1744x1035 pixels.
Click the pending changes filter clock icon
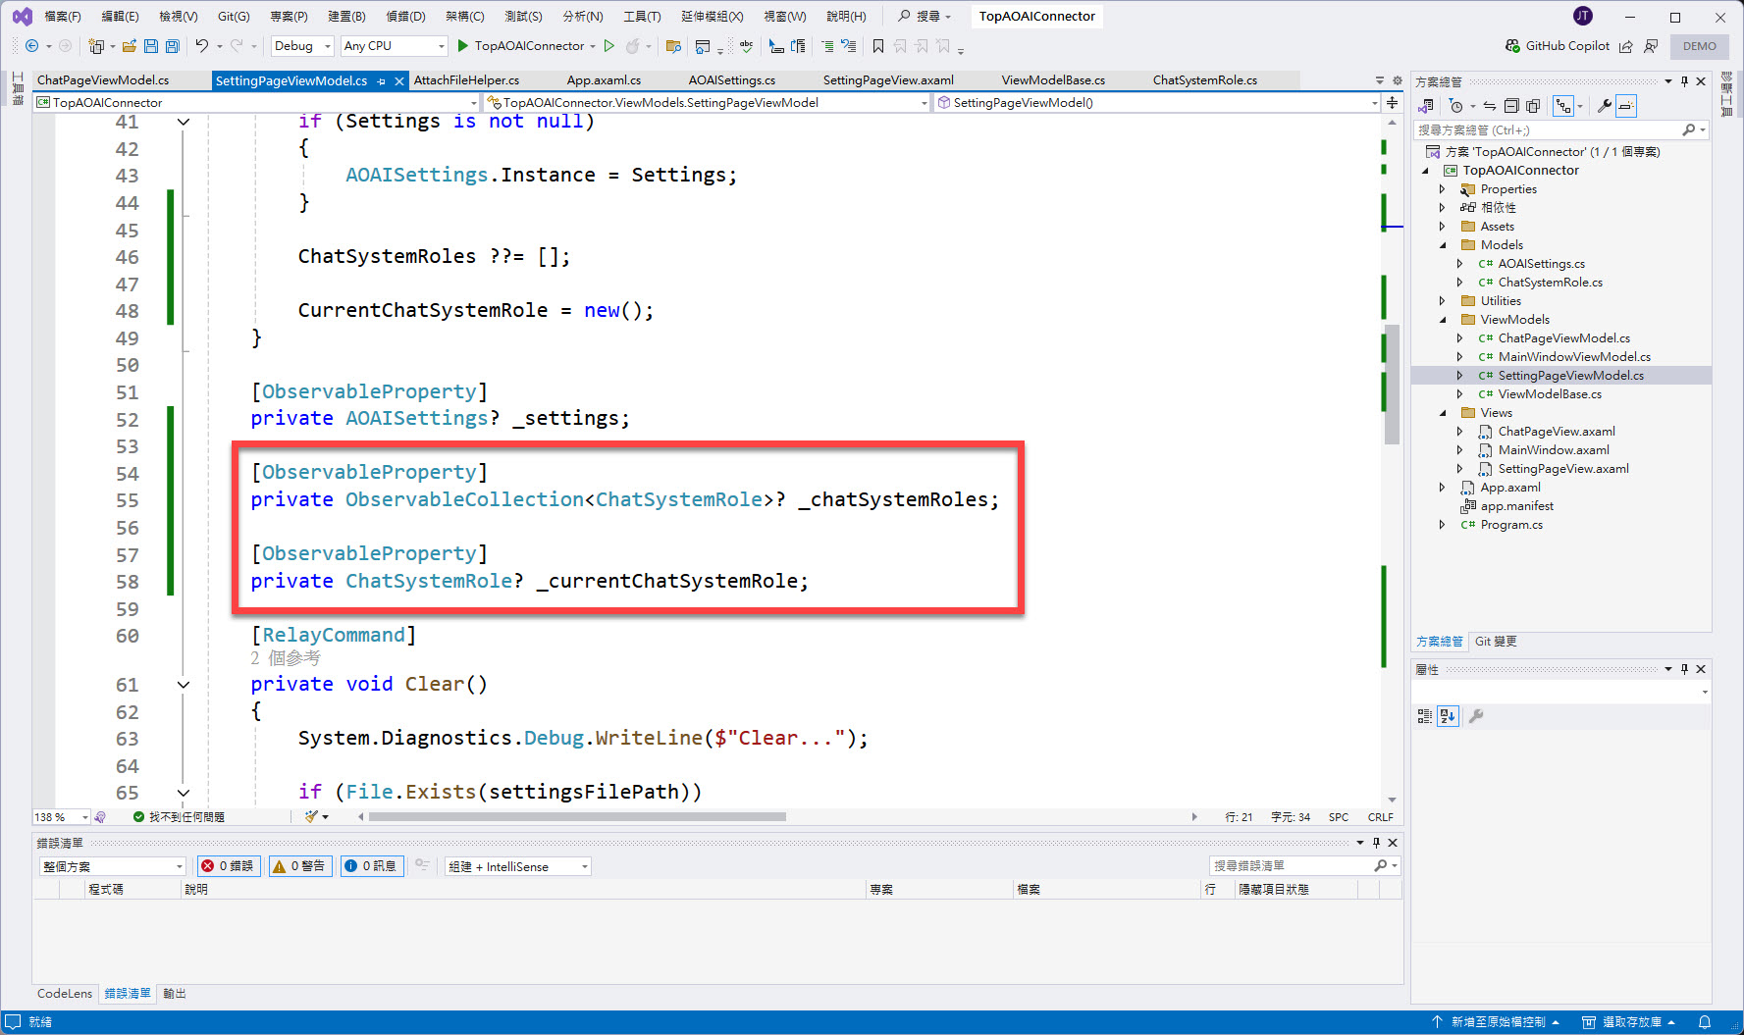click(x=1456, y=106)
